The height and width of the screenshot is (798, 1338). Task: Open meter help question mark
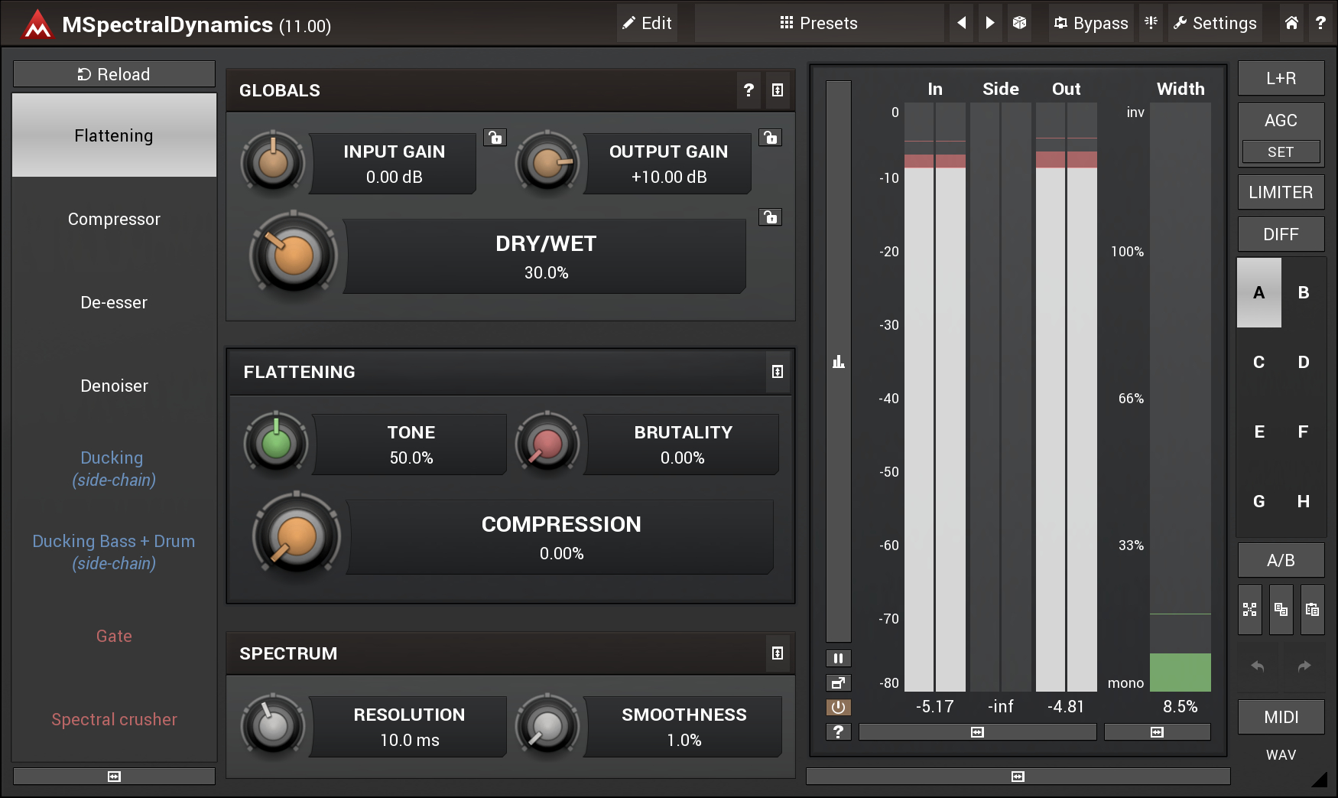[839, 731]
